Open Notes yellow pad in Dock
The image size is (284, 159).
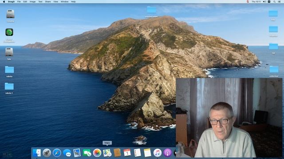point(147,153)
